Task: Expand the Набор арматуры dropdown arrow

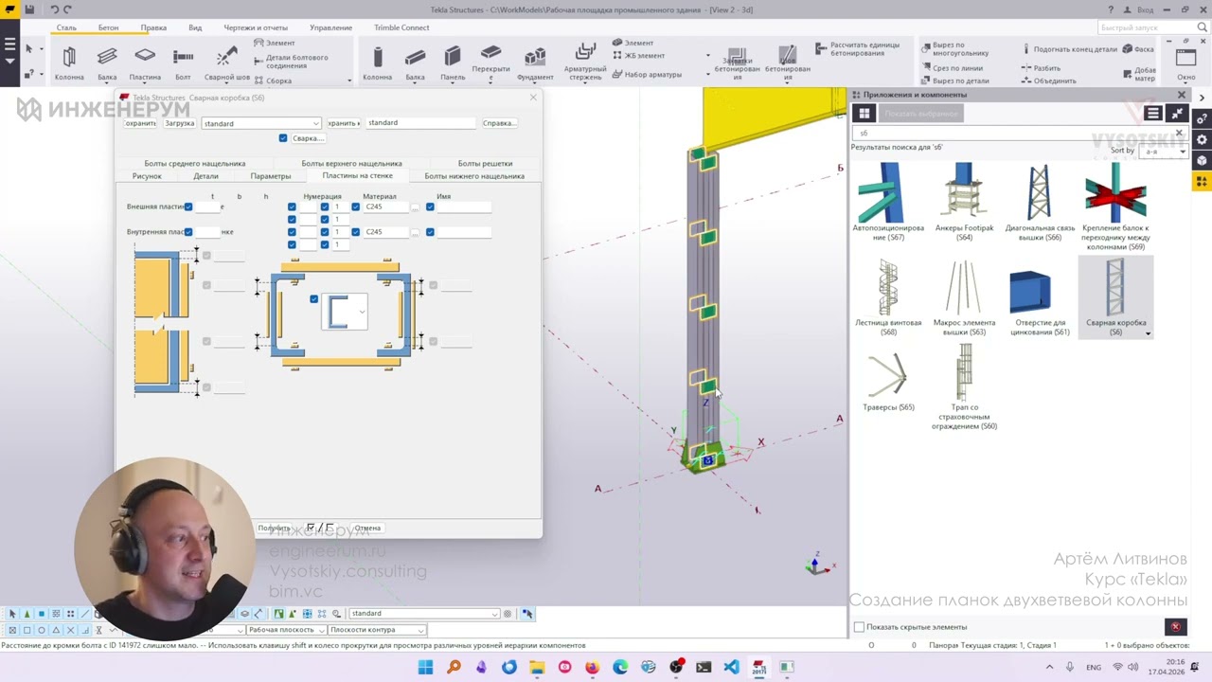Action: [707, 74]
